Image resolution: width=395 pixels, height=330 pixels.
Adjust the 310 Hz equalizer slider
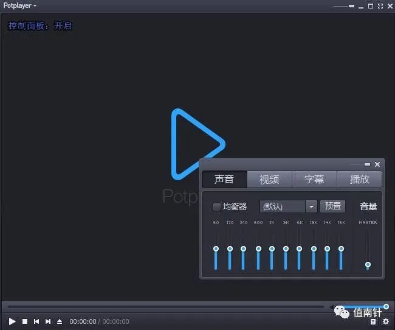(x=243, y=249)
